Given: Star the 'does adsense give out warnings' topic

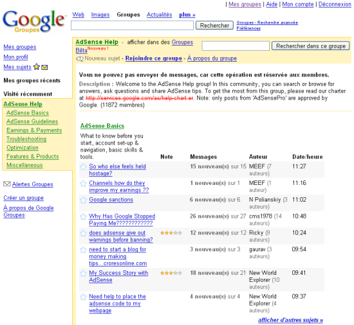Looking at the screenshot, I should coord(83,233).
